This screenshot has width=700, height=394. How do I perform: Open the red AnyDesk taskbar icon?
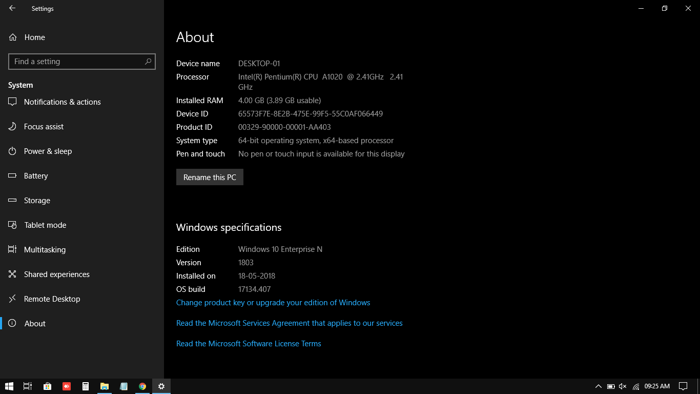click(x=67, y=386)
